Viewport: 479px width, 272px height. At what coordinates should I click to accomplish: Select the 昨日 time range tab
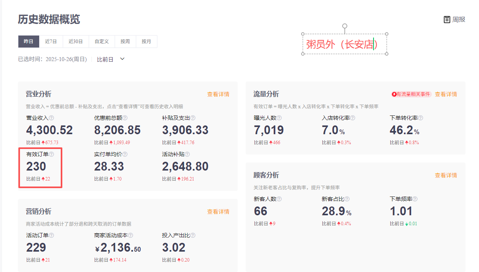[x=28, y=42]
